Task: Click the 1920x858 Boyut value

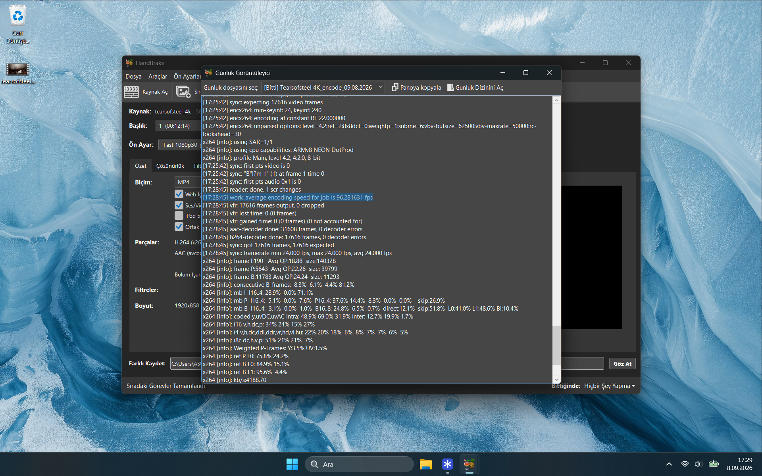Action: pos(187,305)
